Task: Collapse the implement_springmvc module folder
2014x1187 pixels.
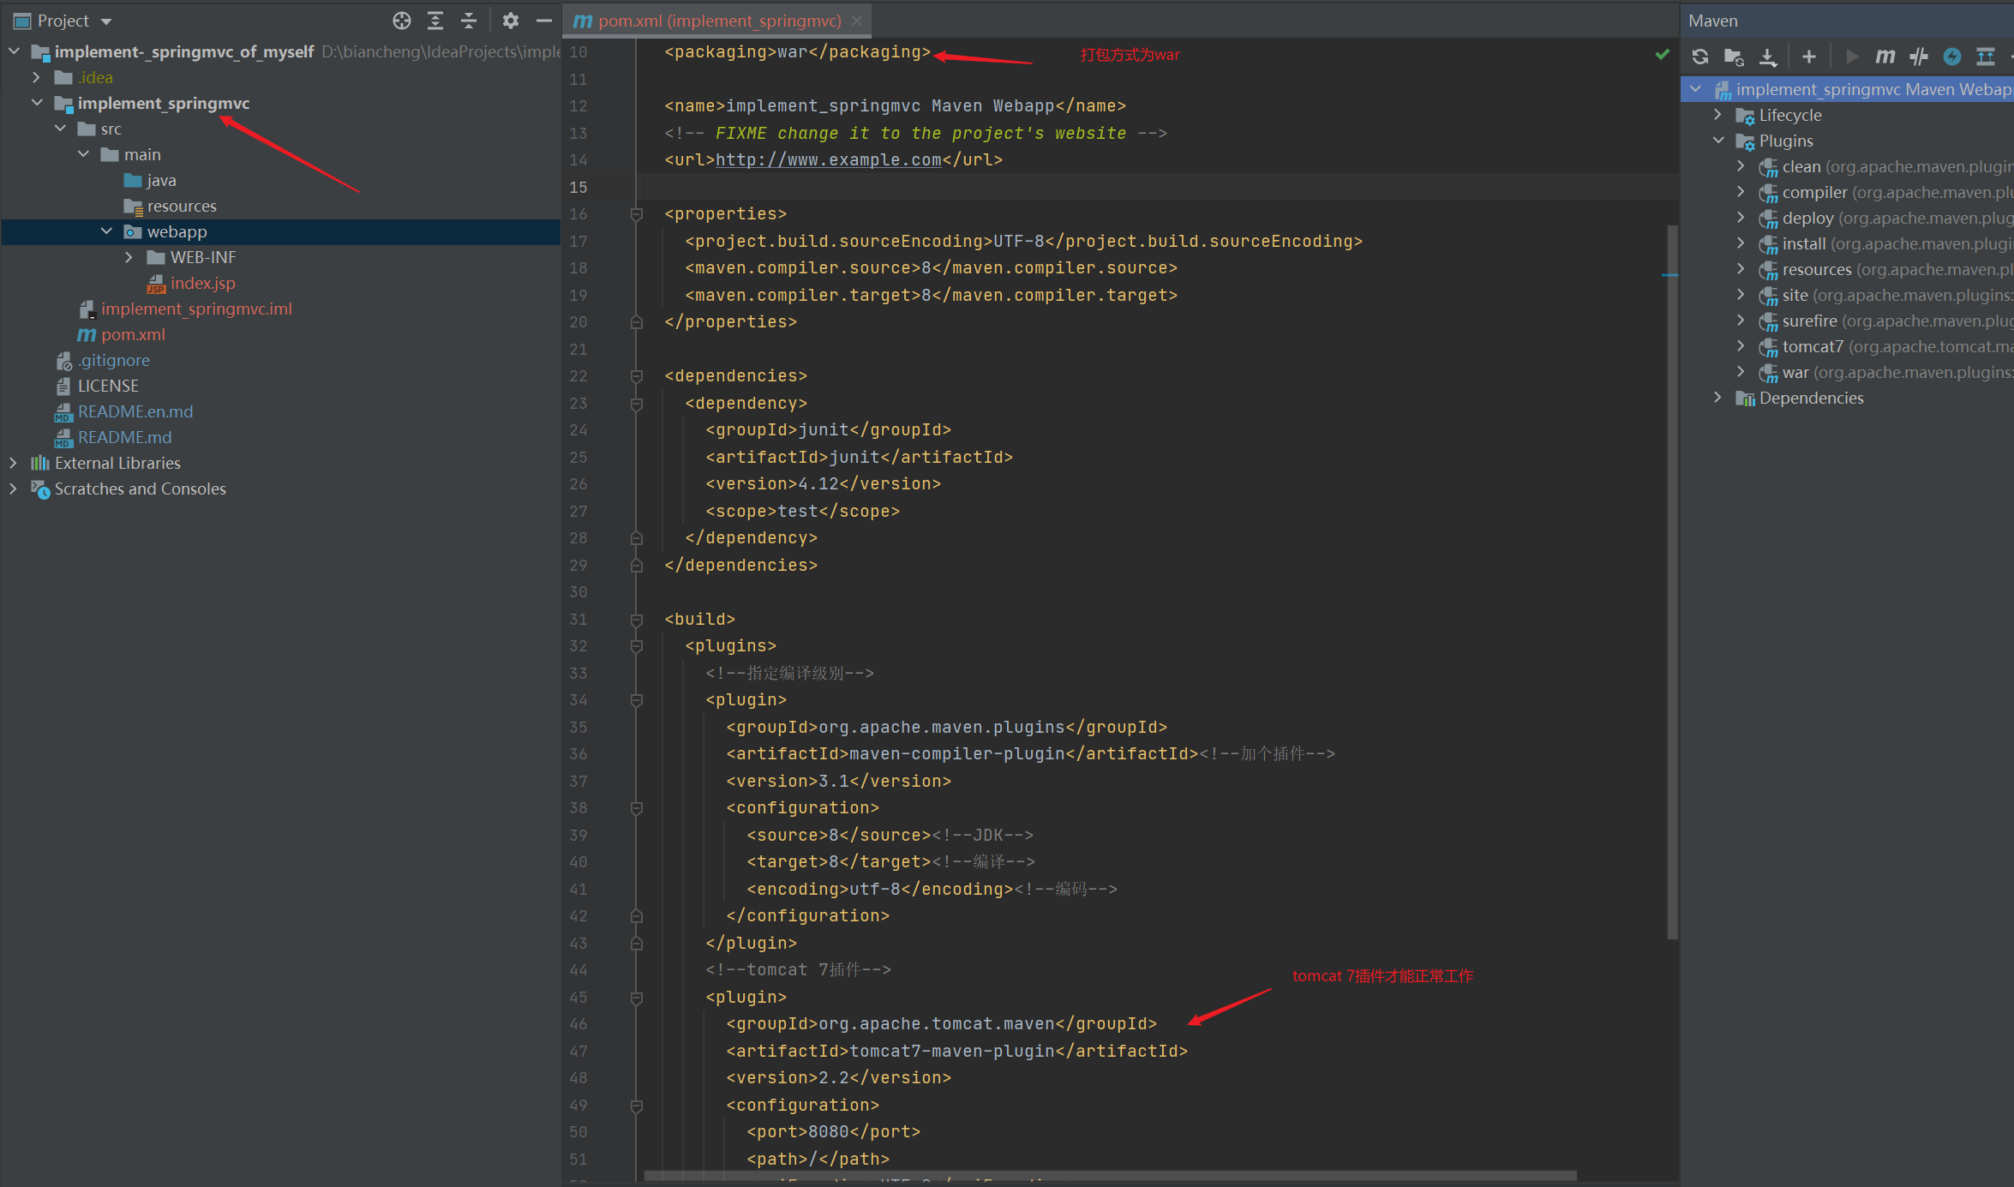Action: [x=37, y=103]
